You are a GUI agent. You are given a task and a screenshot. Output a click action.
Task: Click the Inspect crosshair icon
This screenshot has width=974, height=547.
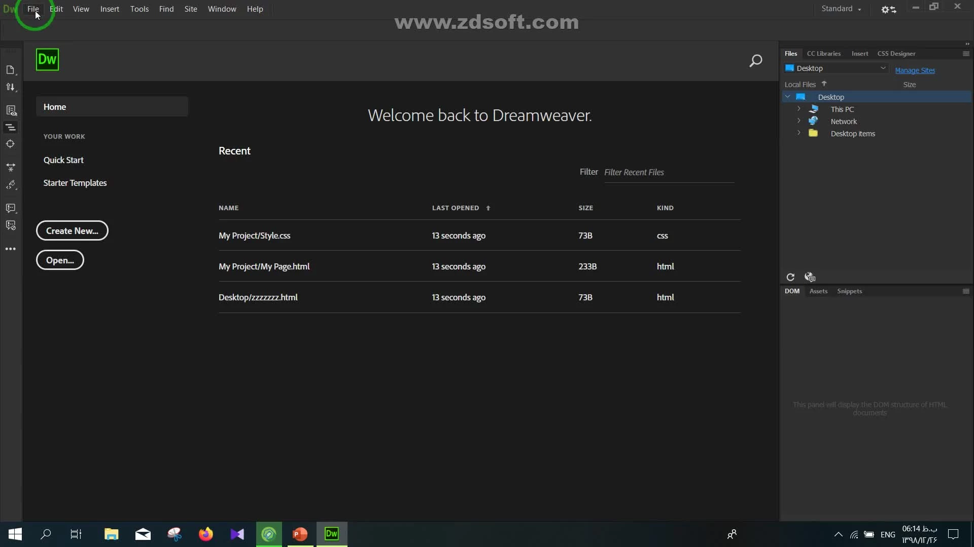(11, 144)
